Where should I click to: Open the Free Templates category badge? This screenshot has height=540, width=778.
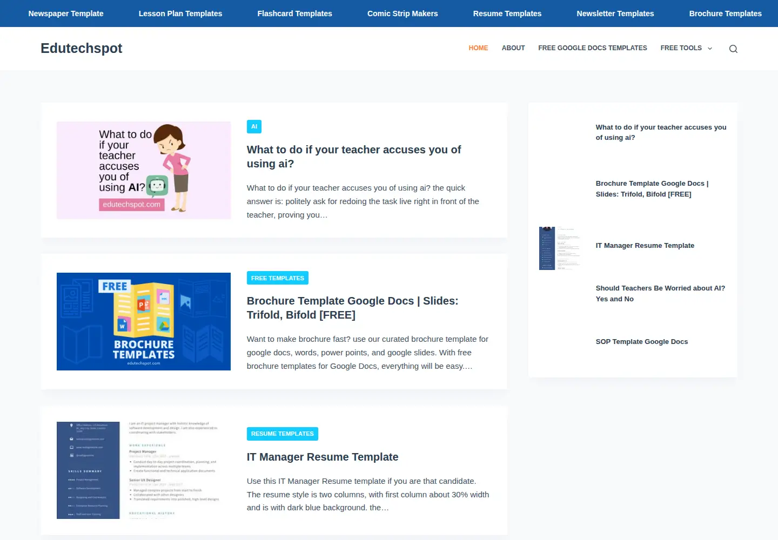point(278,278)
